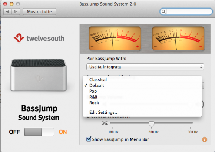The image size is (215, 152).
Task: Set crossover slider to 300 Hz mark
Action: tap(190, 123)
